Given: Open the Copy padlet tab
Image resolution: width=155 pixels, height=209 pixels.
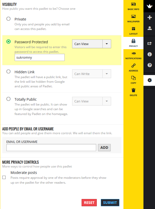Looking at the screenshot, I should 133,80.
